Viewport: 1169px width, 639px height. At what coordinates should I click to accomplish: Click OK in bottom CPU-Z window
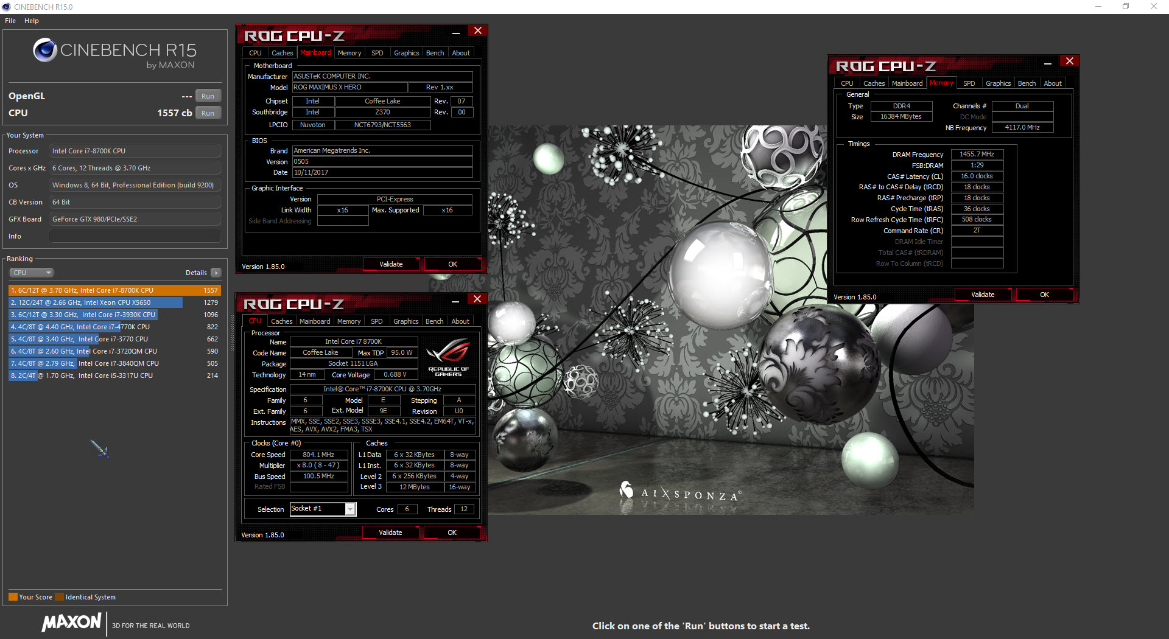[452, 532]
